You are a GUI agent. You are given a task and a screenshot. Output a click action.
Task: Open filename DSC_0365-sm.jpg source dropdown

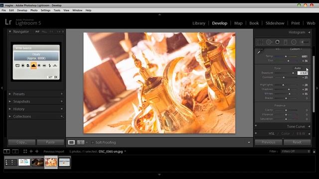pyautogui.click(x=125, y=151)
